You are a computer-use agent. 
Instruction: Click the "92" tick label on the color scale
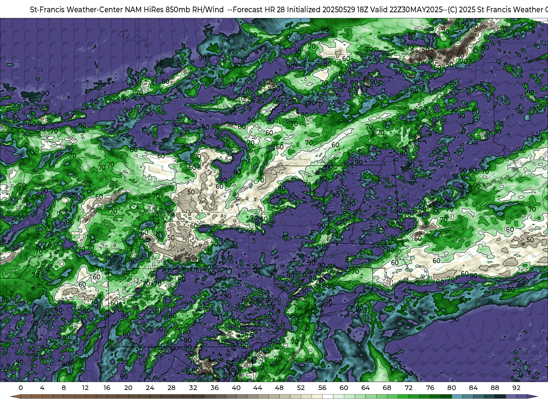(x=516, y=388)
